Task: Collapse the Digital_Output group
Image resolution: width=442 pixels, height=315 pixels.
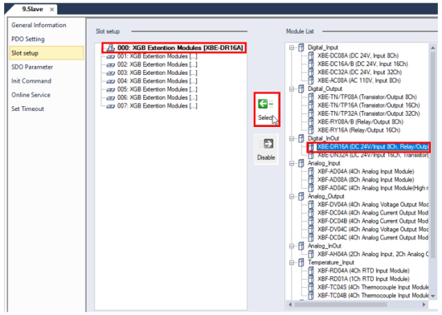Action: (x=292, y=89)
